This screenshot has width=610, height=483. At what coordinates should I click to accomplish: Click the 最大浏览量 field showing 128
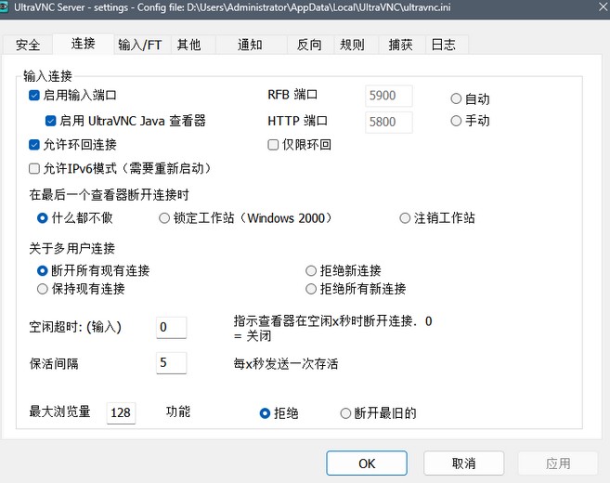121,412
